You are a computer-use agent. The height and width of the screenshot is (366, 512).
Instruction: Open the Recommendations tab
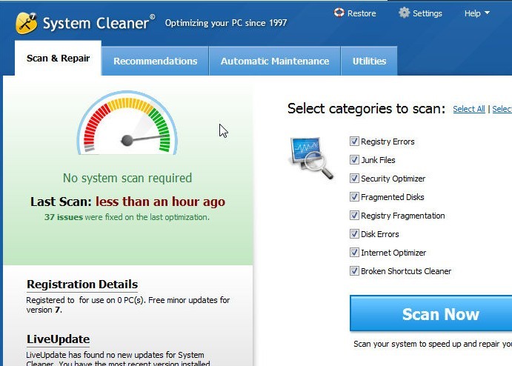pyautogui.click(x=155, y=61)
